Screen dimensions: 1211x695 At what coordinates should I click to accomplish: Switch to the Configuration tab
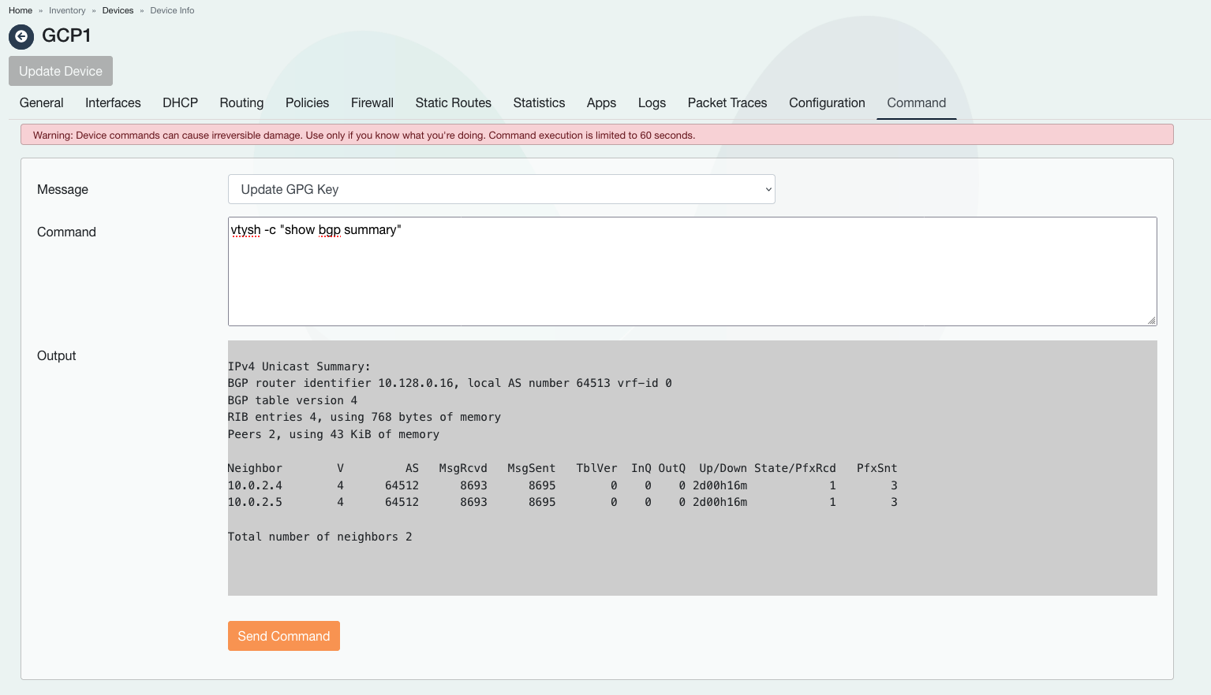click(827, 102)
